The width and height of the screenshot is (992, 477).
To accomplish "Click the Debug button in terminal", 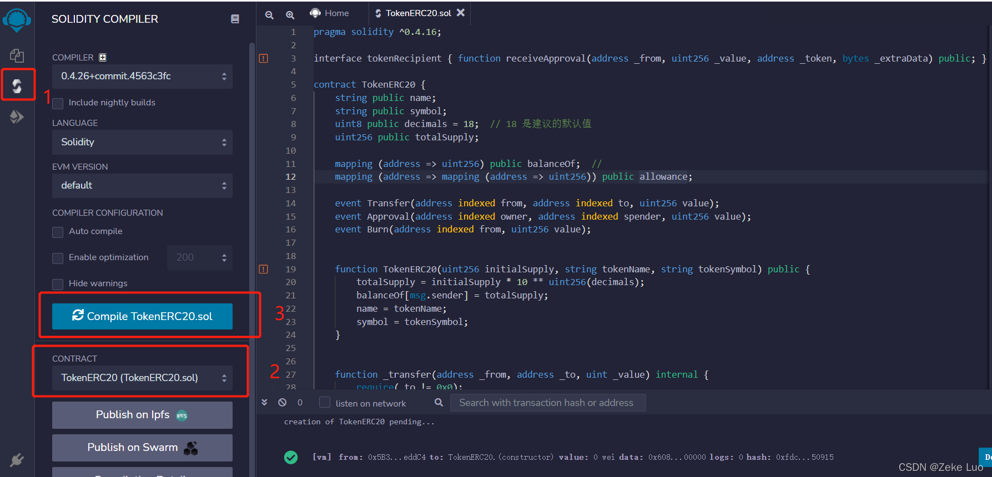I will pyautogui.click(x=986, y=458).
